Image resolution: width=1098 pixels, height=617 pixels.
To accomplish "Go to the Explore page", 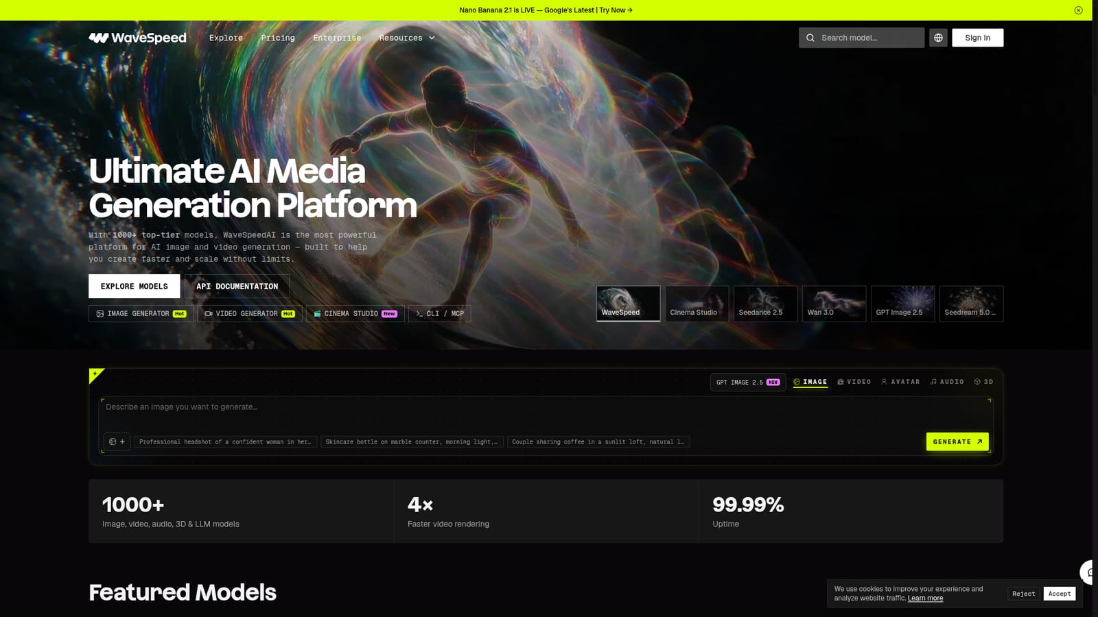I will (226, 38).
